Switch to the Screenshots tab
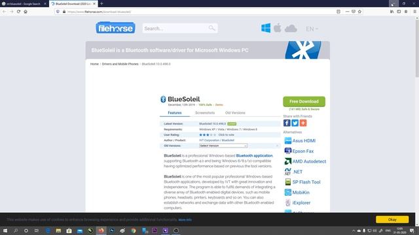 click(x=205, y=113)
